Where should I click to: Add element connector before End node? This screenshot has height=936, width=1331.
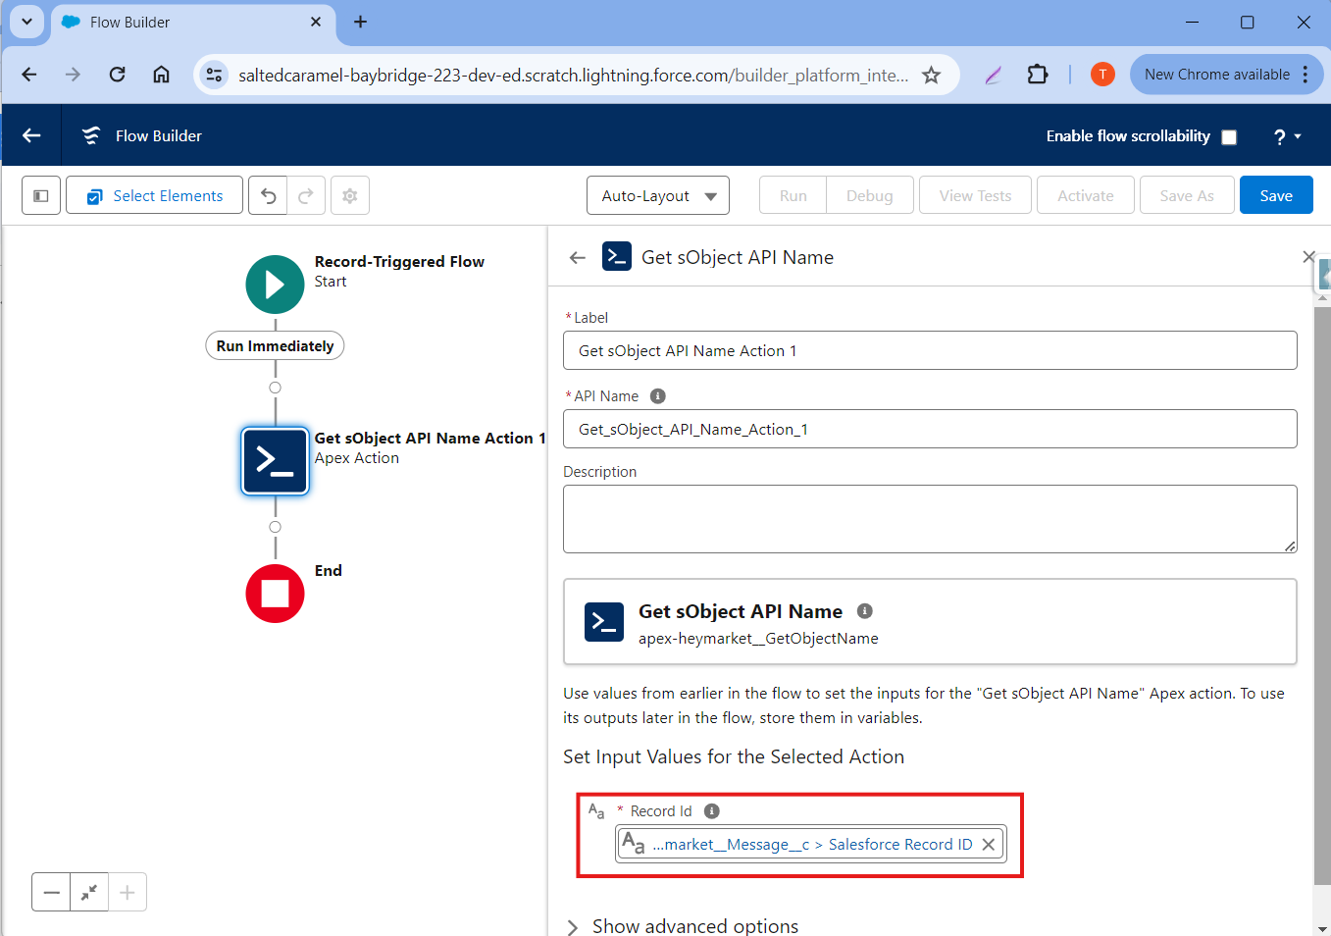276,527
